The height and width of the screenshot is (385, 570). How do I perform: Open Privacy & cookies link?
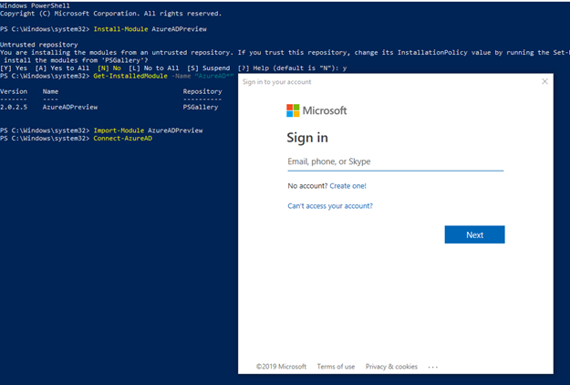(391, 367)
